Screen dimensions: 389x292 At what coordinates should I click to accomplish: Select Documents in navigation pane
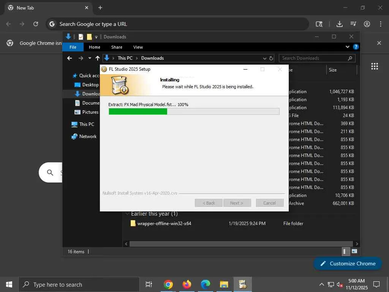87,103
